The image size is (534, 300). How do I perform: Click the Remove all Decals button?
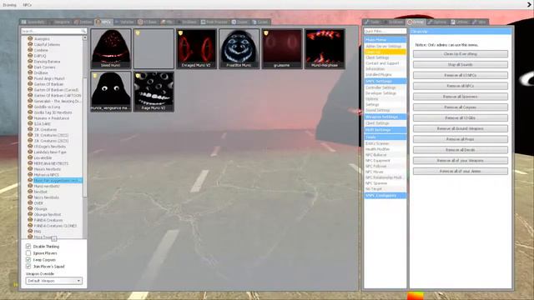point(461,150)
